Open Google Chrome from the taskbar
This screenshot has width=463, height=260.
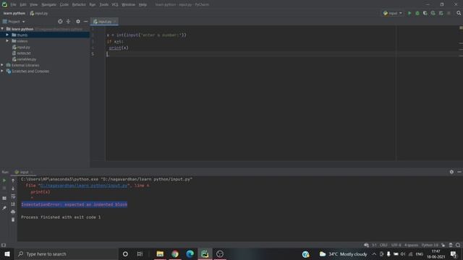175,253
